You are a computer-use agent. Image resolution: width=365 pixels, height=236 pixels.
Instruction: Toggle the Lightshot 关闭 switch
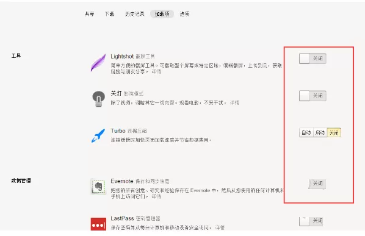[x=313, y=59]
